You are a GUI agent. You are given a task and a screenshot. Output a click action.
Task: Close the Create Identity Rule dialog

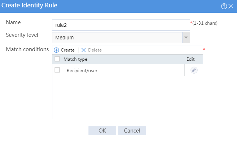pos(231,6)
